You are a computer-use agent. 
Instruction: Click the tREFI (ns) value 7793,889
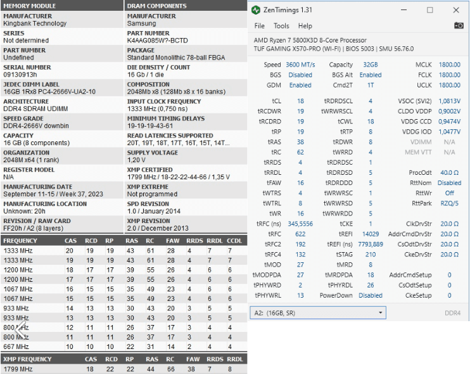tap(371, 245)
